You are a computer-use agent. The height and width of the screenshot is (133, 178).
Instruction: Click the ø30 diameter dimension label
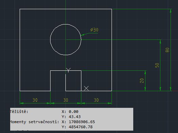pos(94,30)
